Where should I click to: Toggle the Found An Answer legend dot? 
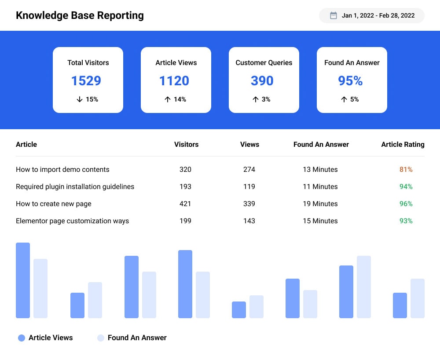101,338
